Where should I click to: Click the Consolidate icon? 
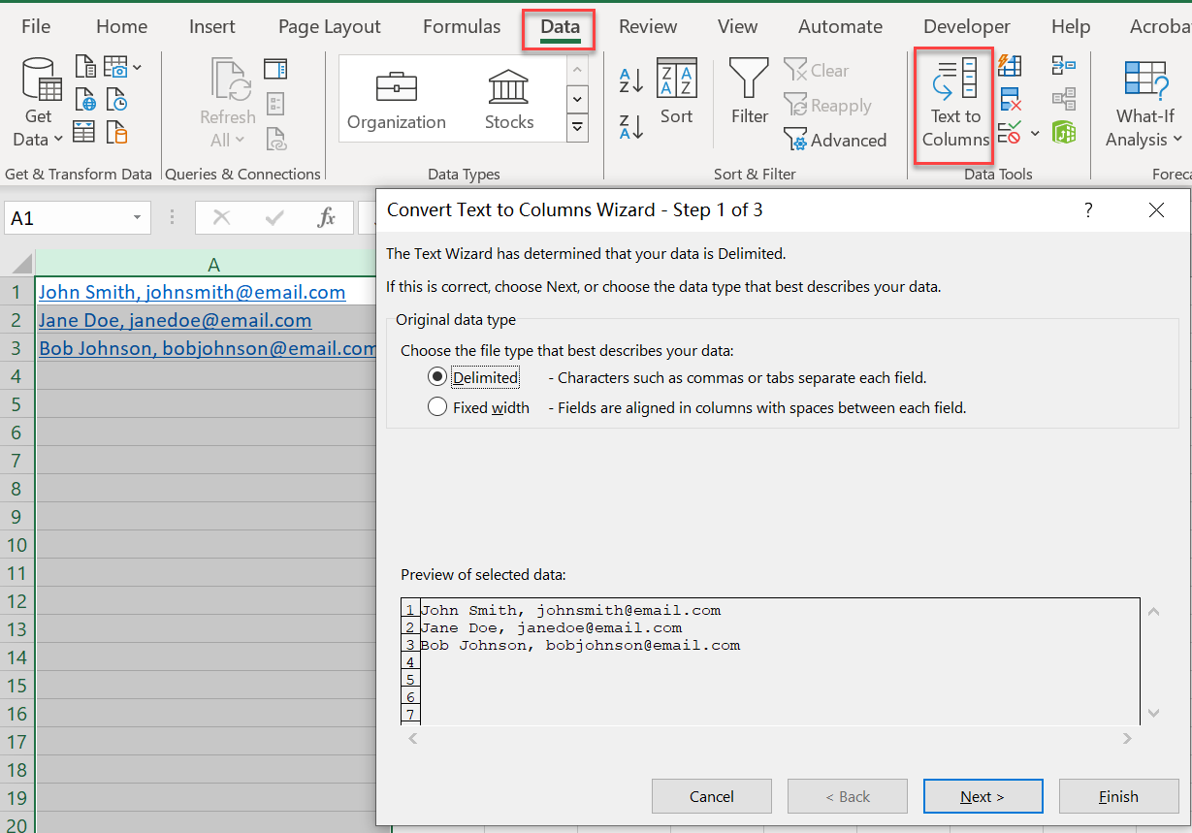1064,66
